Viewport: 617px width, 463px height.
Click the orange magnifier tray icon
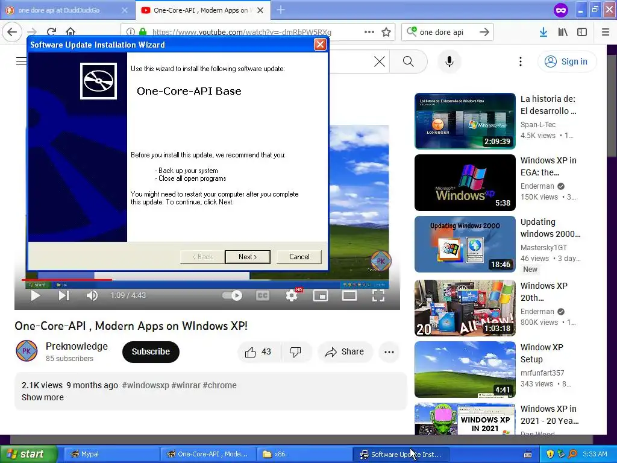572,454
